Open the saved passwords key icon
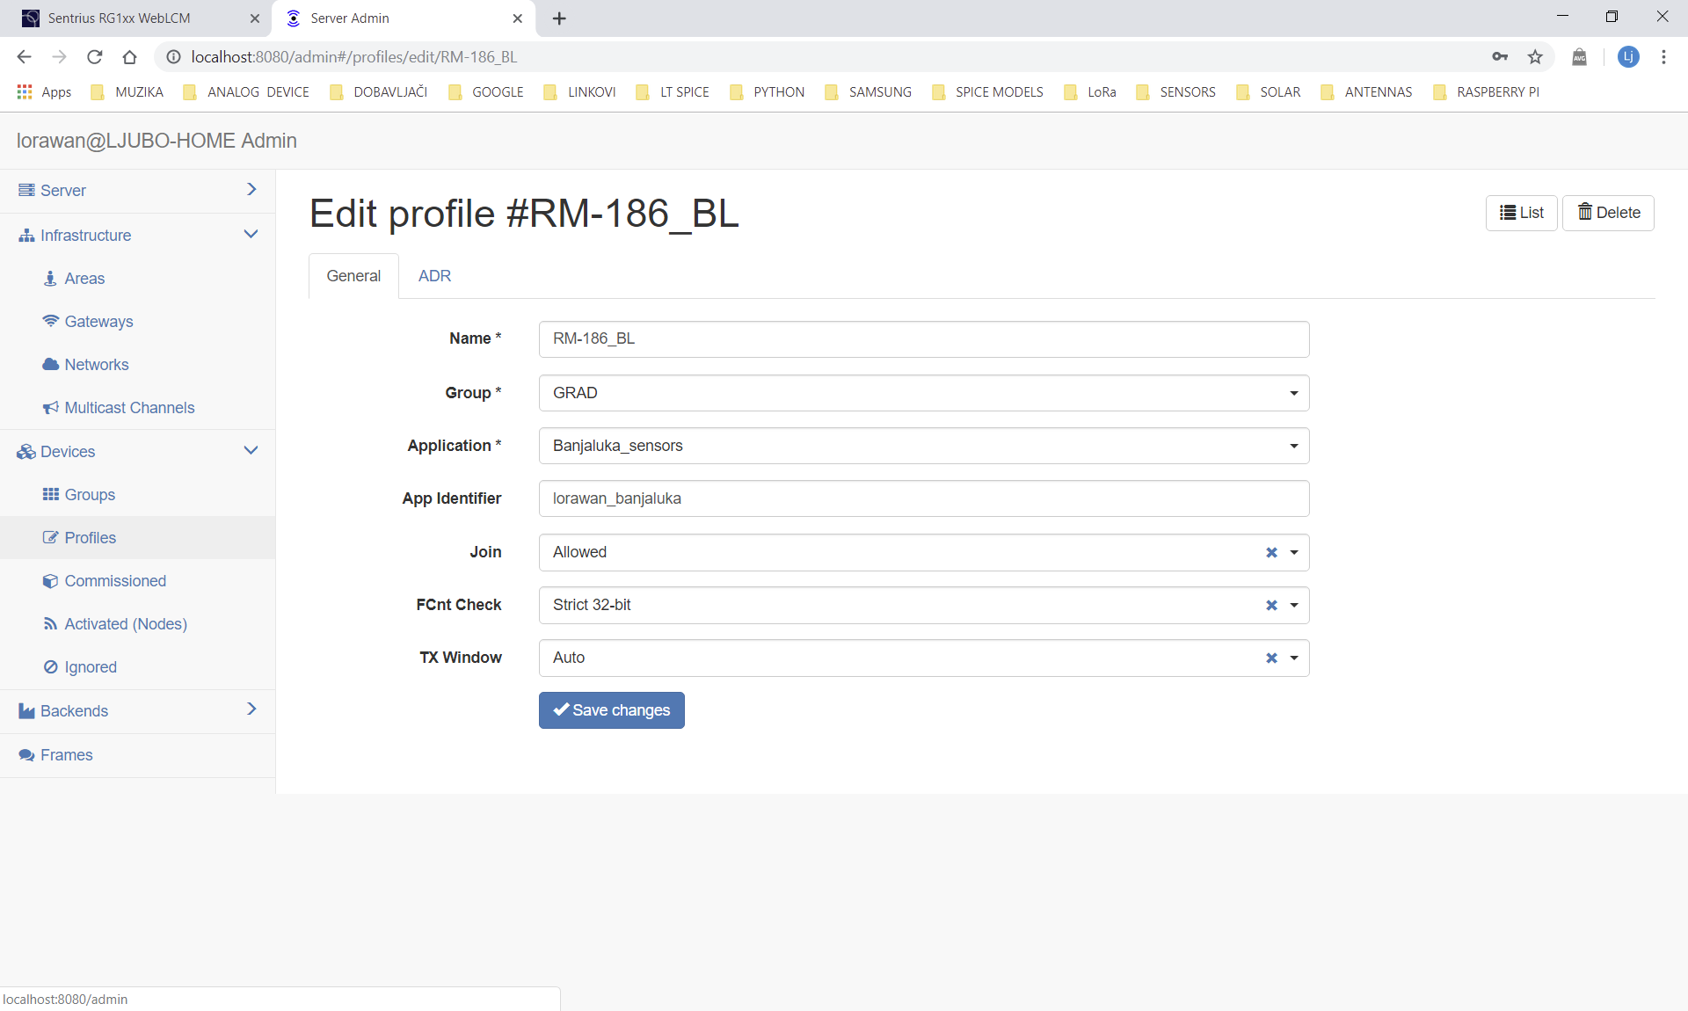 click(1500, 57)
